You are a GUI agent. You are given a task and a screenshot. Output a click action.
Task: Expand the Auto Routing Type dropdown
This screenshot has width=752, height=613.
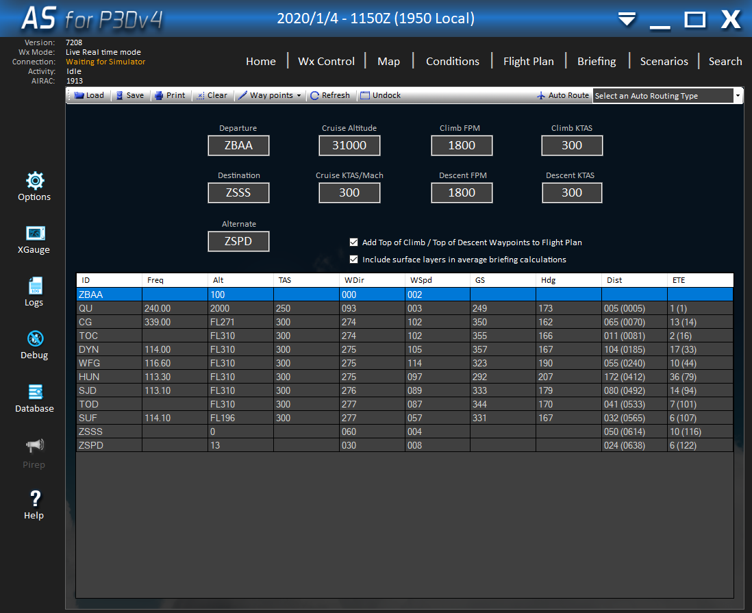738,96
